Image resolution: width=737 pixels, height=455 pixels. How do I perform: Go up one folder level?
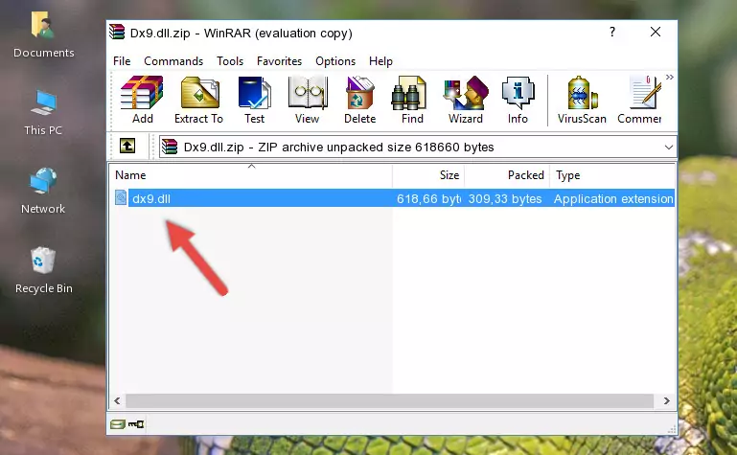point(127,146)
